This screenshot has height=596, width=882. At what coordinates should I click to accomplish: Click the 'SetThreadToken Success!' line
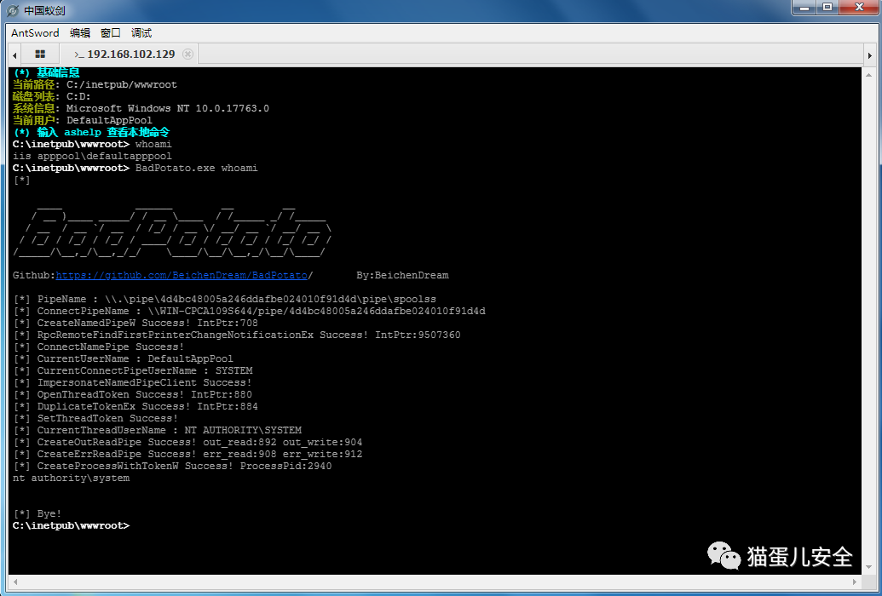click(x=95, y=419)
